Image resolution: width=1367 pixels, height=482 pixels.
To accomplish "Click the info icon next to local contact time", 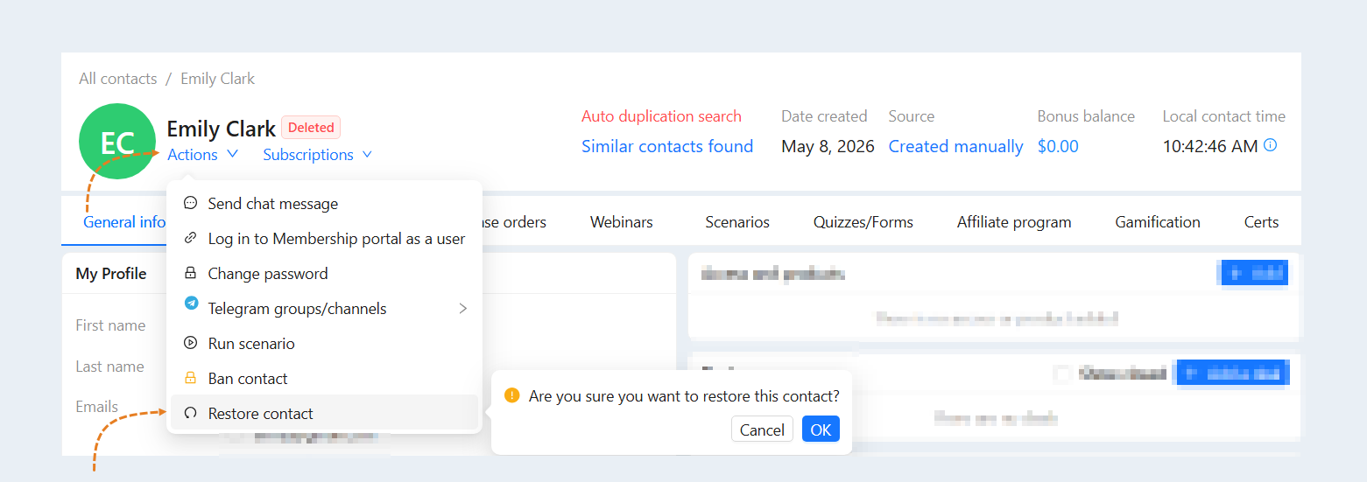I will [x=1271, y=145].
